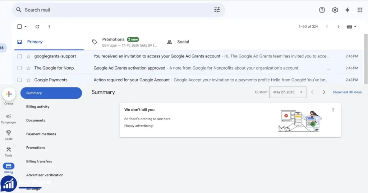Click the Create plus button
The image size is (368, 193).
tap(9, 94)
